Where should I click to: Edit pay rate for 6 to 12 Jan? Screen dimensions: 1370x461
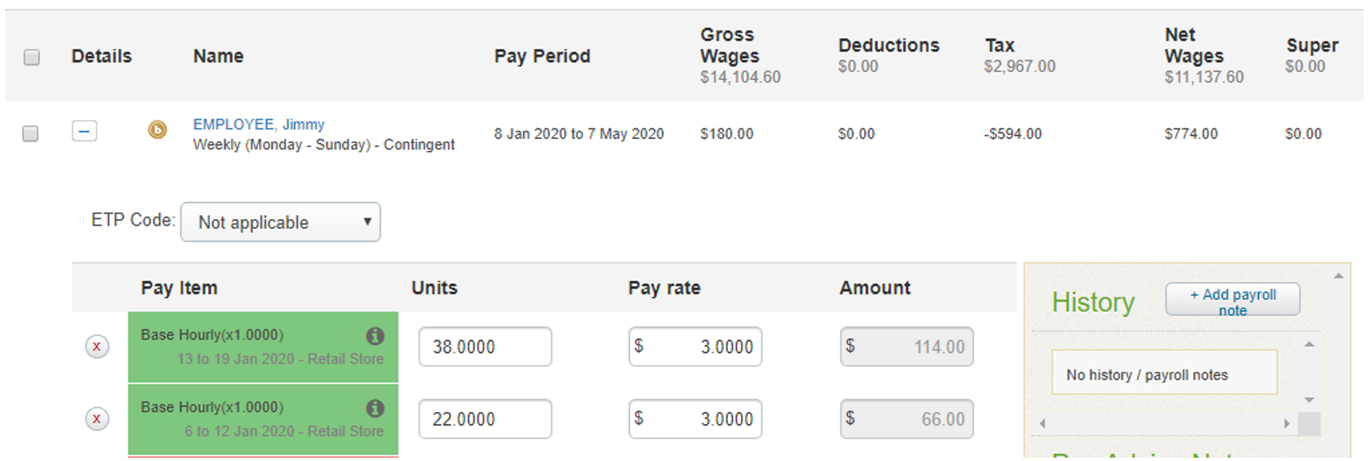click(x=695, y=418)
